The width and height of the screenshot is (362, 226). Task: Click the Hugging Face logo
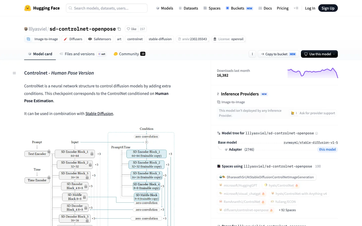click(x=42, y=8)
